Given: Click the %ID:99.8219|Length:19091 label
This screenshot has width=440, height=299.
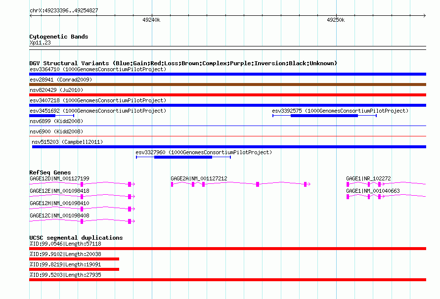Looking at the screenshot, I should (65, 264).
